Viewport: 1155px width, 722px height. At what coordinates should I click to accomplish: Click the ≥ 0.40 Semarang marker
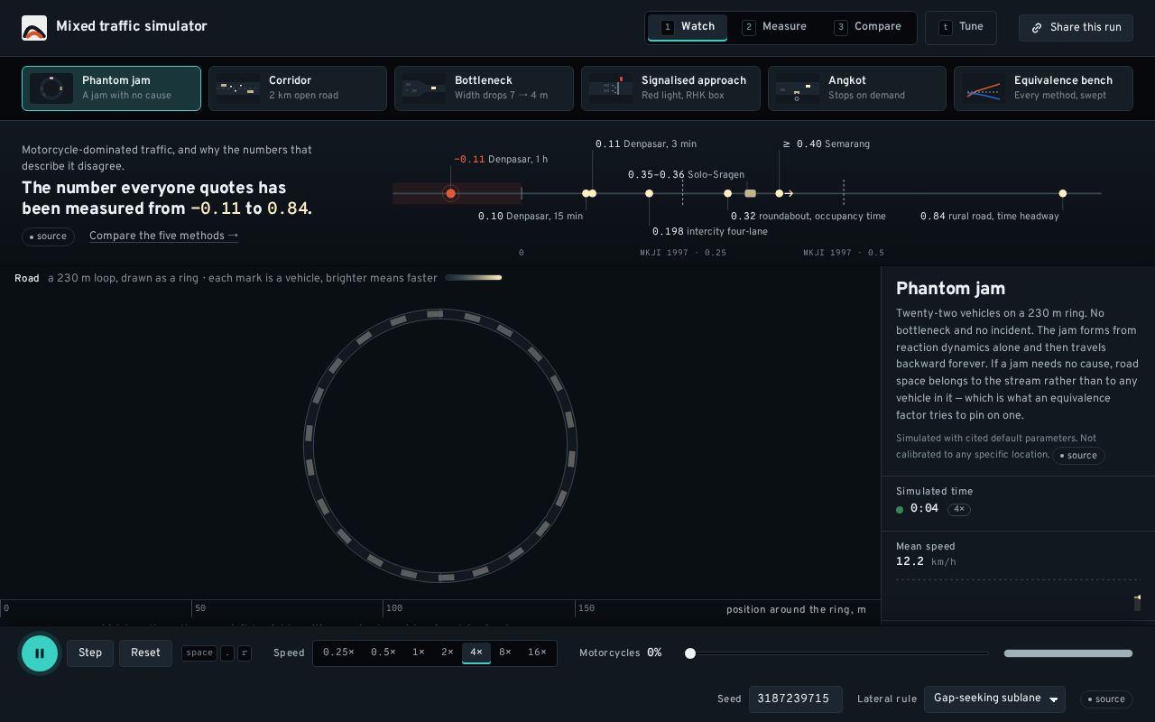[780, 193]
